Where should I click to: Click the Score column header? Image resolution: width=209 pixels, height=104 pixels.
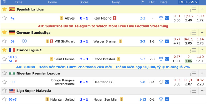click(84, 2)
